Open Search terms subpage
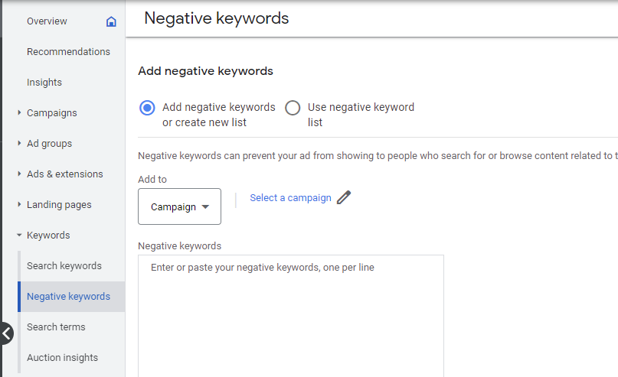 (x=56, y=327)
